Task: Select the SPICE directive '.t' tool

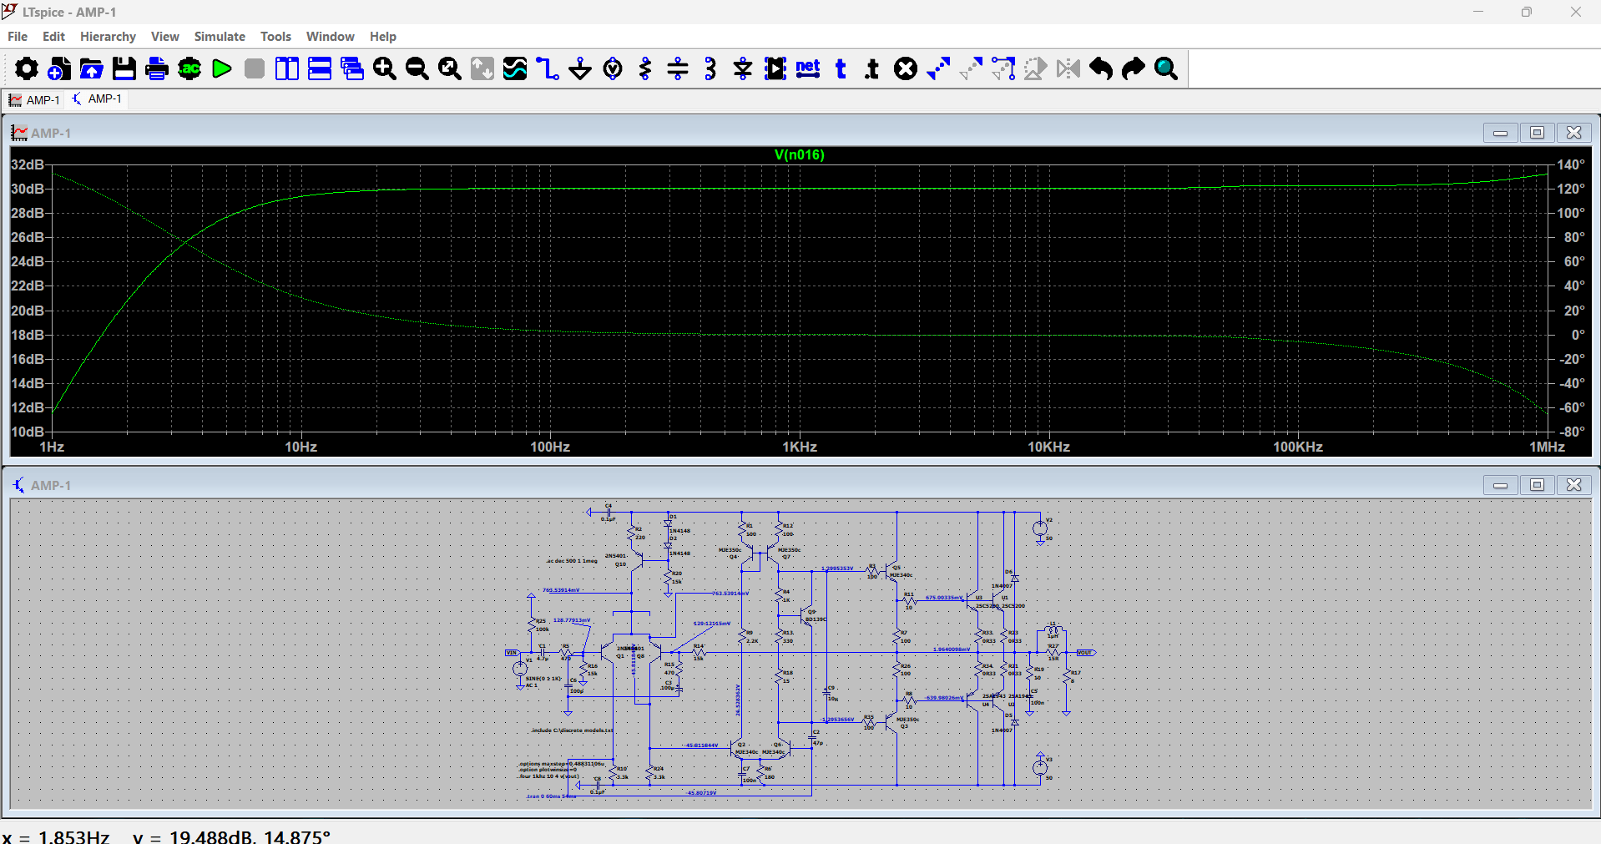Action: 873,68
